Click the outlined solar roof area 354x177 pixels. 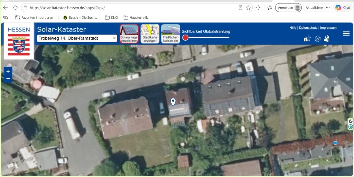coord(180,110)
